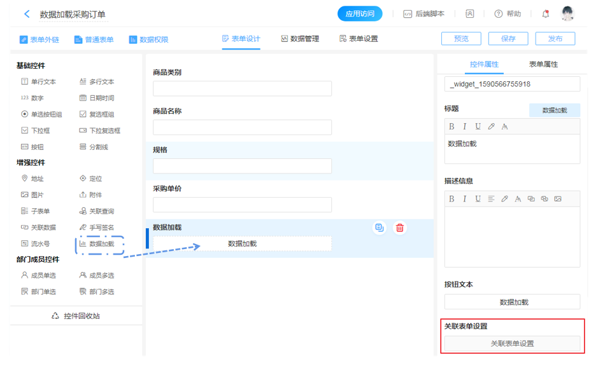
Task: Toggle italic in the 描述信息 editor toolbar
Action: [x=465, y=199]
